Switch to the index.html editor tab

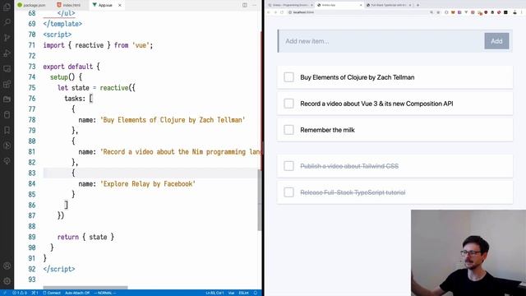[x=68, y=5]
